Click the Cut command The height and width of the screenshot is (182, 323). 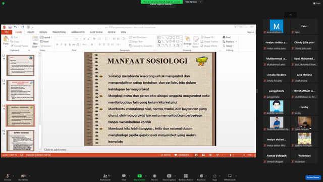tap(14, 37)
